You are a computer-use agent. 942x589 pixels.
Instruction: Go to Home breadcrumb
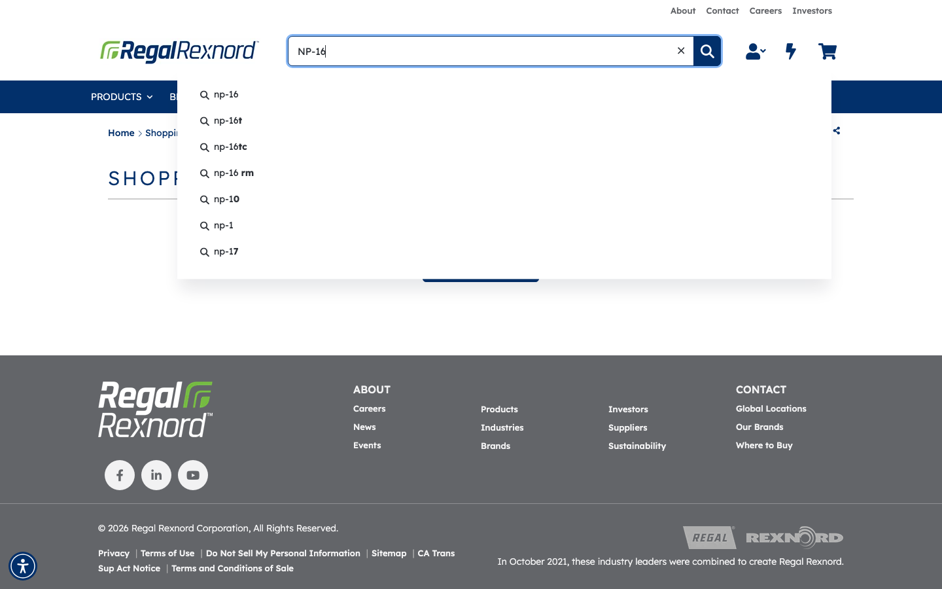(x=121, y=133)
